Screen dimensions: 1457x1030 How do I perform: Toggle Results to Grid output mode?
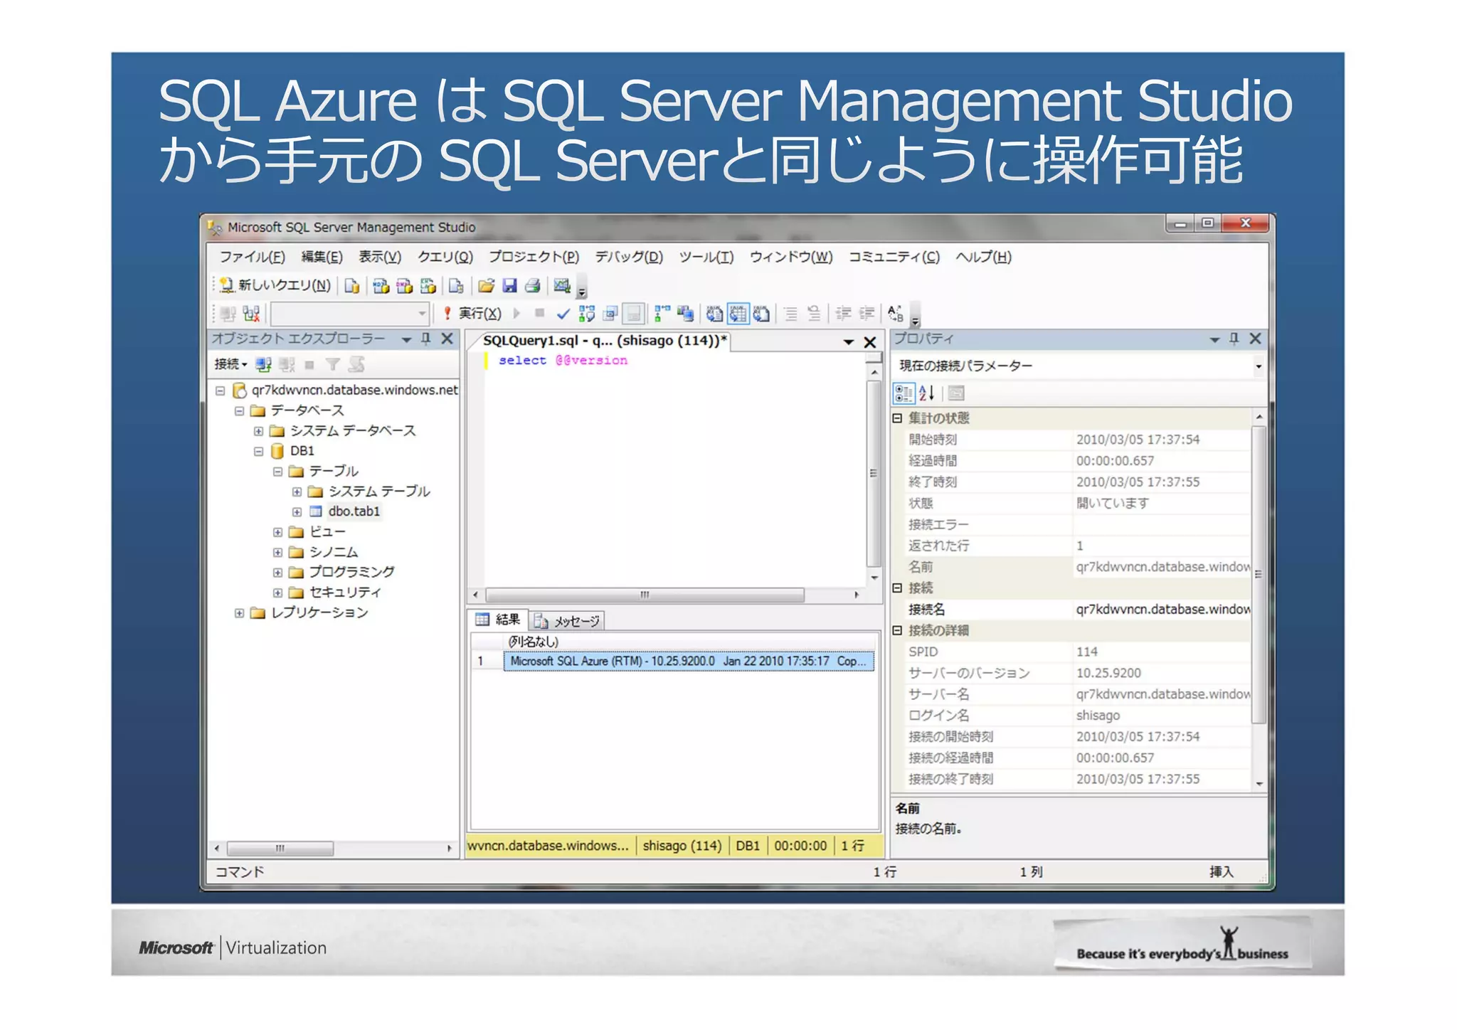tap(738, 314)
